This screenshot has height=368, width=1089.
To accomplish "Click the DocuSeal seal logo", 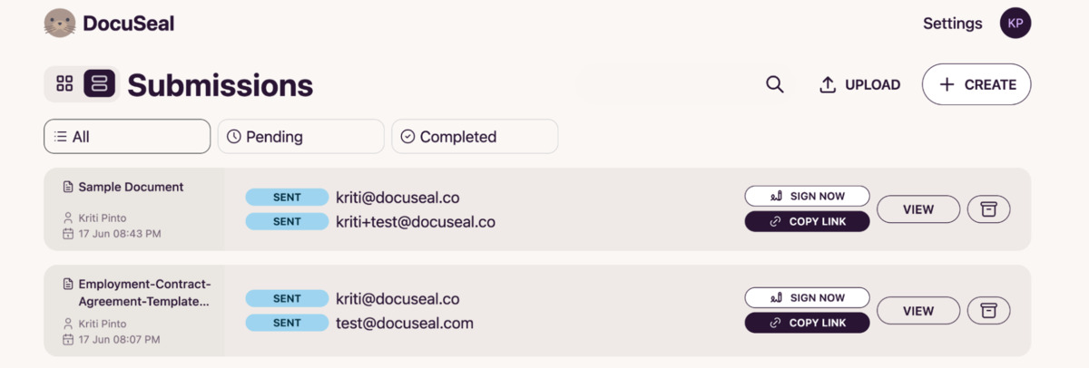I will click(60, 23).
